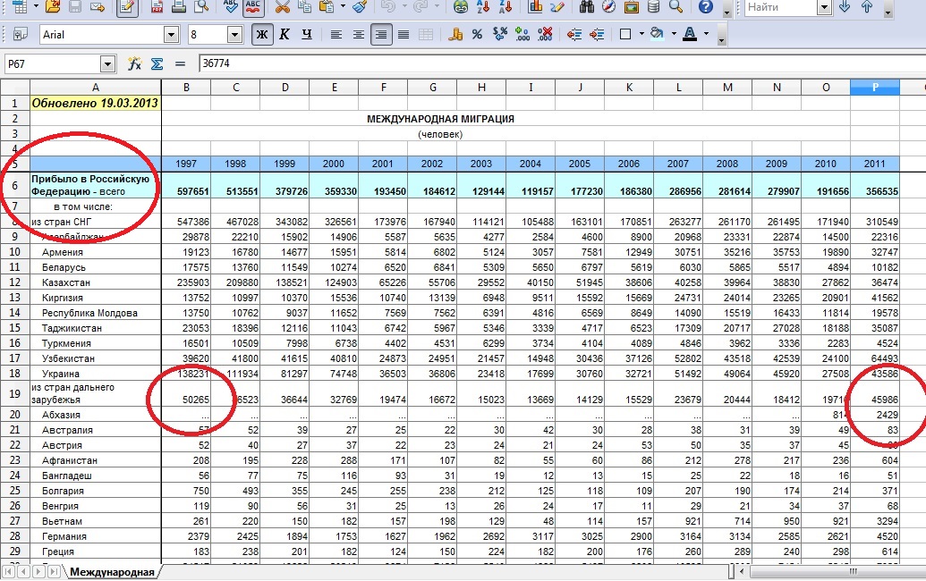Screen dimensions: 926x581
Task: Toggle AutoSpellcheck red ABC icon
Action: 253,8
